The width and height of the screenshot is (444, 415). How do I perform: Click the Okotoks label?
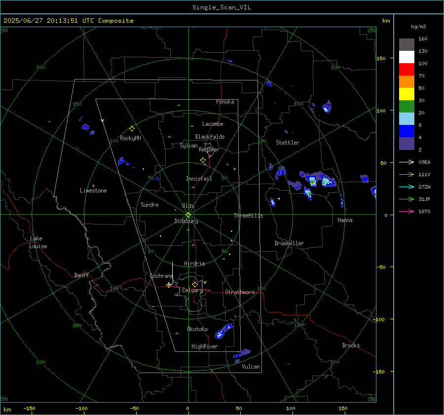coord(197,329)
